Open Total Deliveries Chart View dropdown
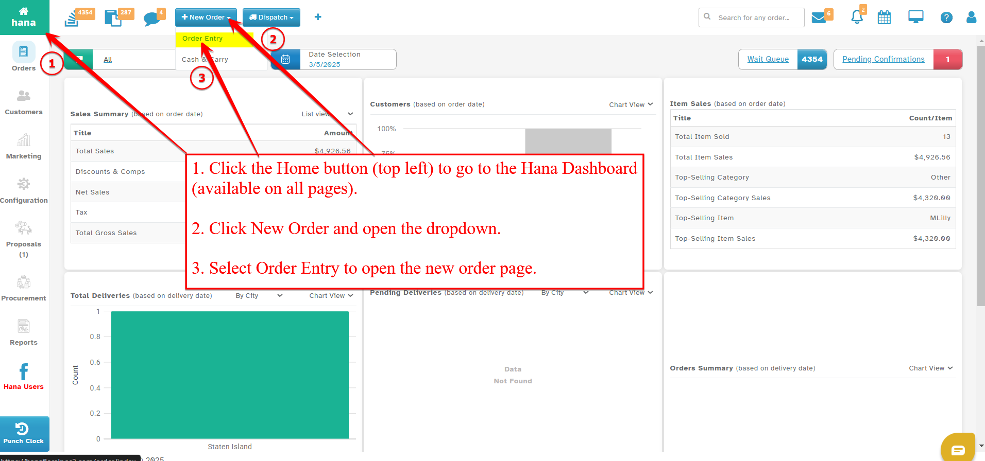This screenshot has height=461, width=985. click(x=331, y=296)
